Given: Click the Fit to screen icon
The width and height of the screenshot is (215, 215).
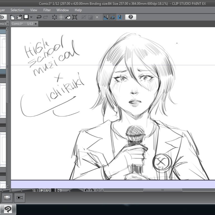Looking at the screenshot, I should (53, 190).
